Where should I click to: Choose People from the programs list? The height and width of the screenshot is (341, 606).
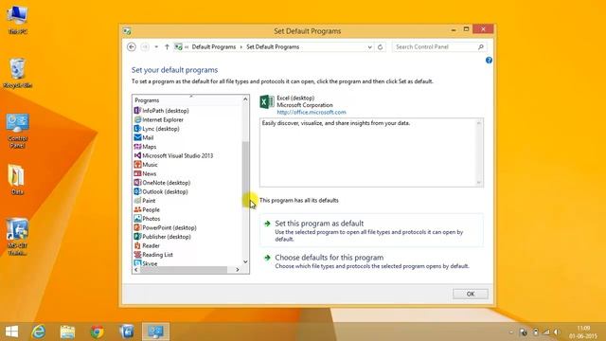pos(147,209)
